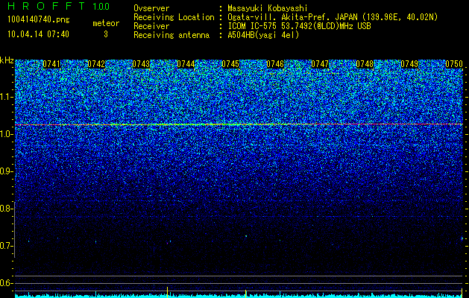This screenshot has height=298, width=469.
Task: Click the 0.9 frequency axis label
Action: click(6, 171)
